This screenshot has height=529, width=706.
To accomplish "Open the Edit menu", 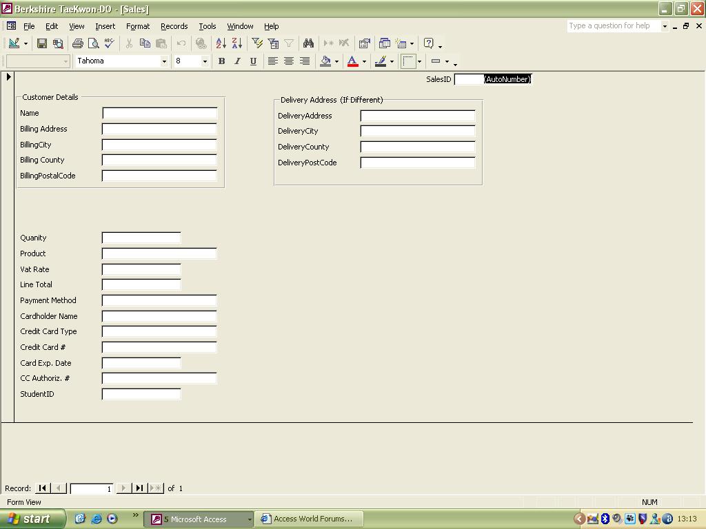I will pos(52,27).
